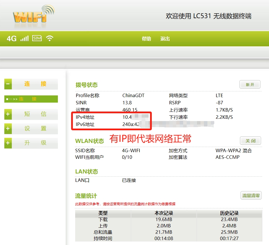Click the SINR value 13.8
Viewport: 269px width, 245px height.
click(127, 103)
